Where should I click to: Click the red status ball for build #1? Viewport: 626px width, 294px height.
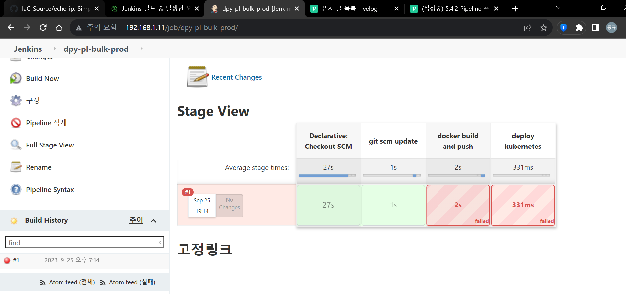[7, 260]
